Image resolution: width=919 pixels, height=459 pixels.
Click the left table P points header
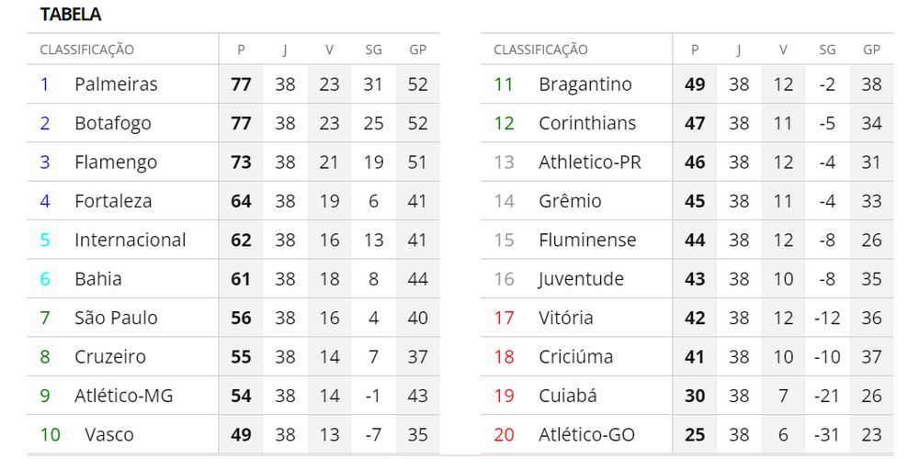coord(241,50)
